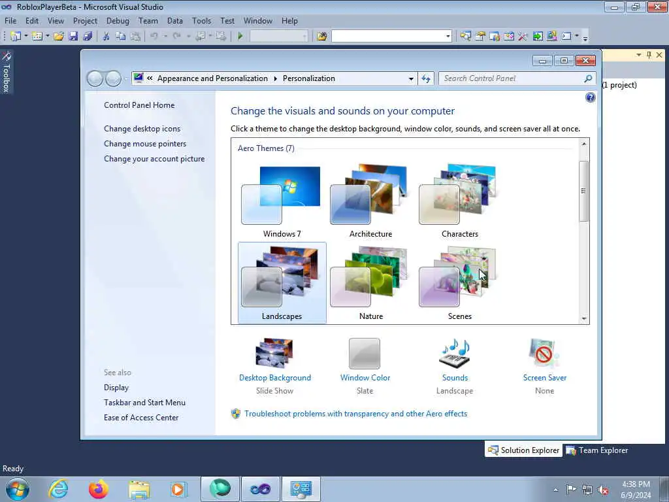
Task: Click the Action Center flag icon
Action: [571, 489]
